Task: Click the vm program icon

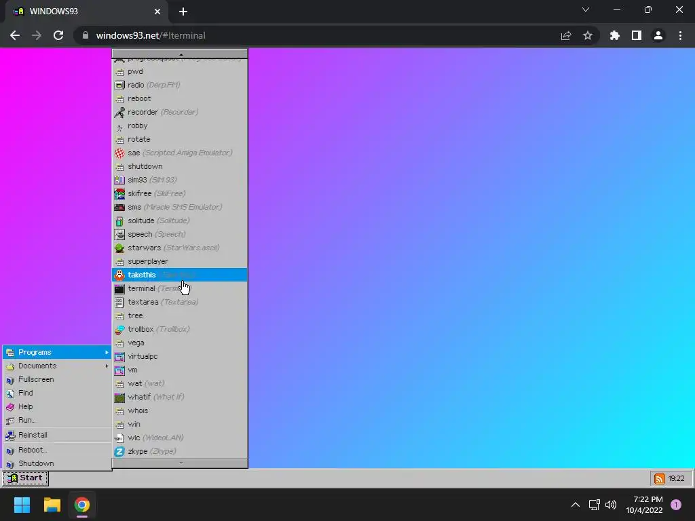Action: [x=119, y=370]
